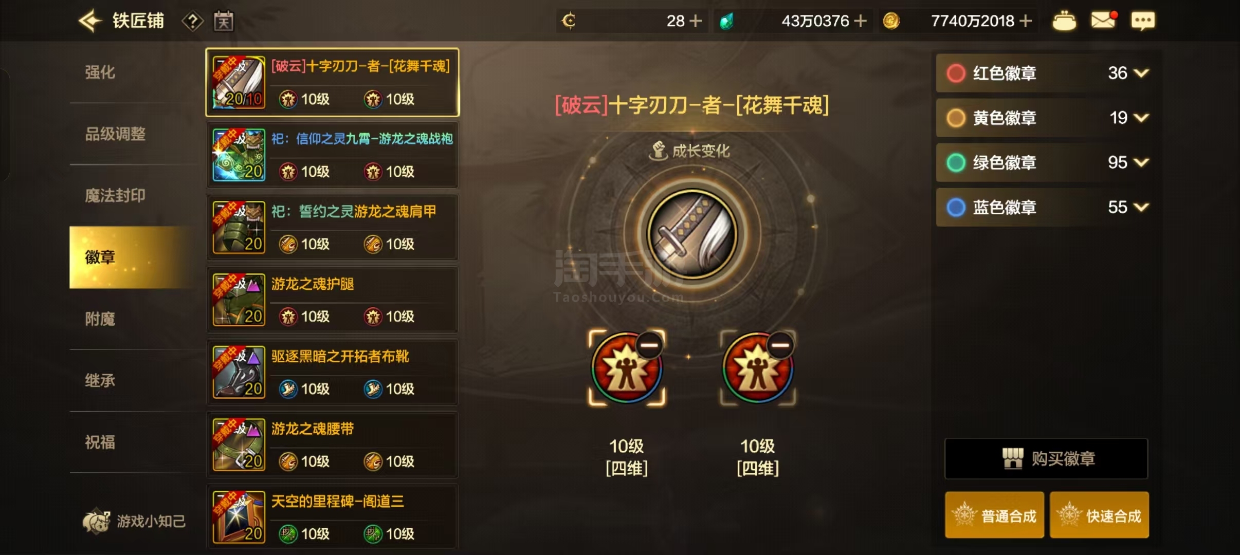Expand the 黄色徽章 list
Image resolution: width=1240 pixels, height=555 pixels.
[1141, 118]
